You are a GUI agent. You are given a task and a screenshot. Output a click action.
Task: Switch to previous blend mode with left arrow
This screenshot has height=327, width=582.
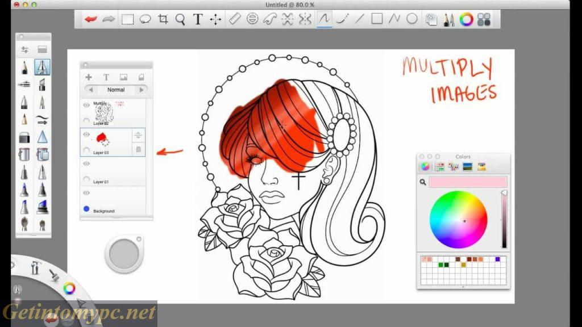click(x=90, y=90)
